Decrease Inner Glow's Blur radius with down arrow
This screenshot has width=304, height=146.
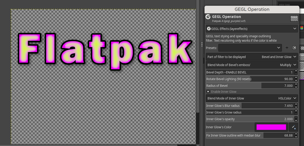coord(296,107)
